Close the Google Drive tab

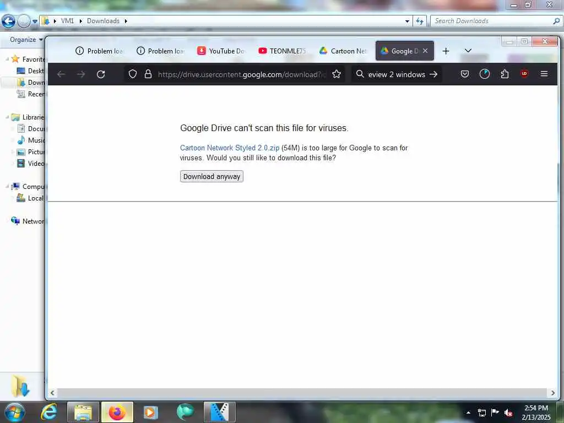pos(425,51)
